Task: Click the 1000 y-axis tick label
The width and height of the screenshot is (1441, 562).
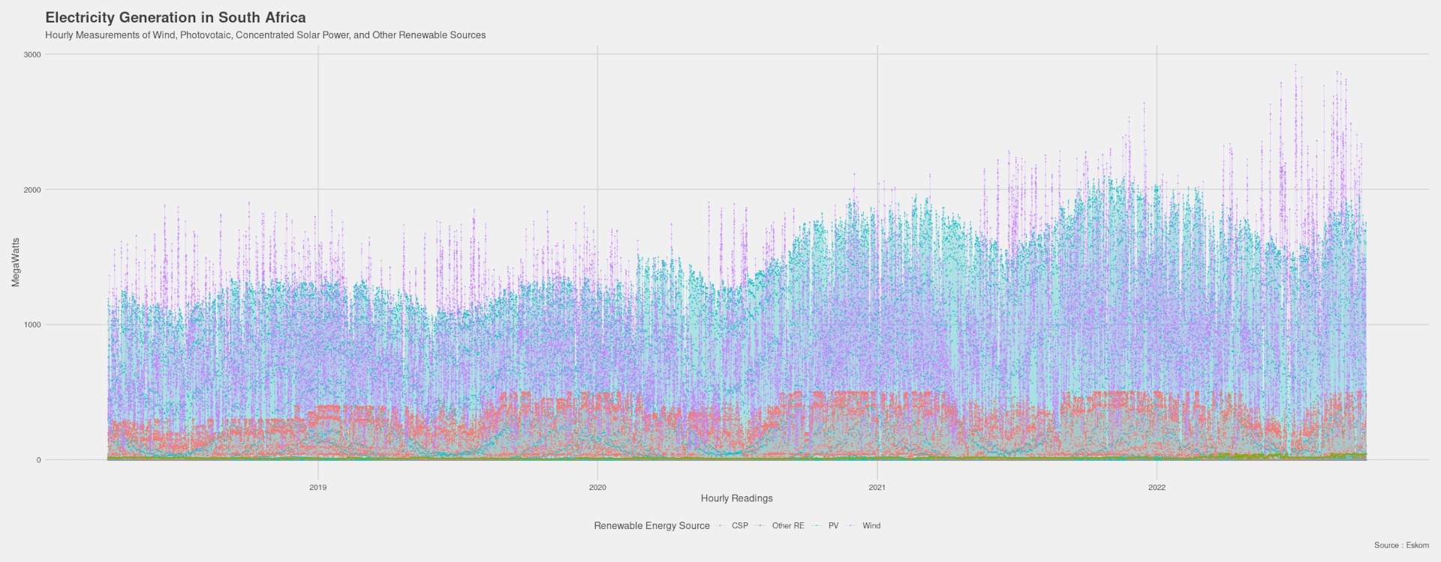Action: [x=32, y=325]
